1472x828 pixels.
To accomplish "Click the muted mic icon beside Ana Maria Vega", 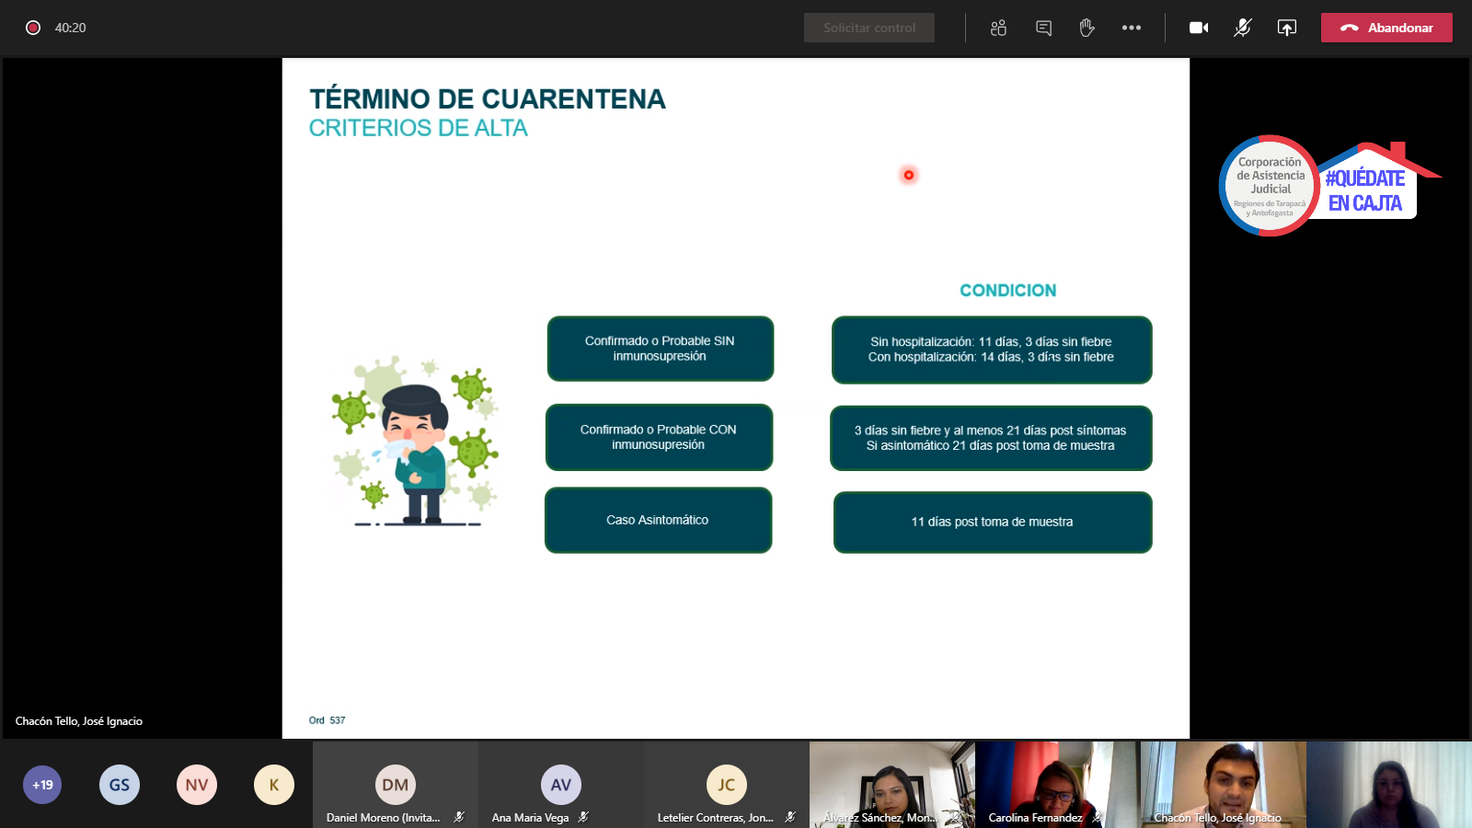I will (x=583, y=816).
